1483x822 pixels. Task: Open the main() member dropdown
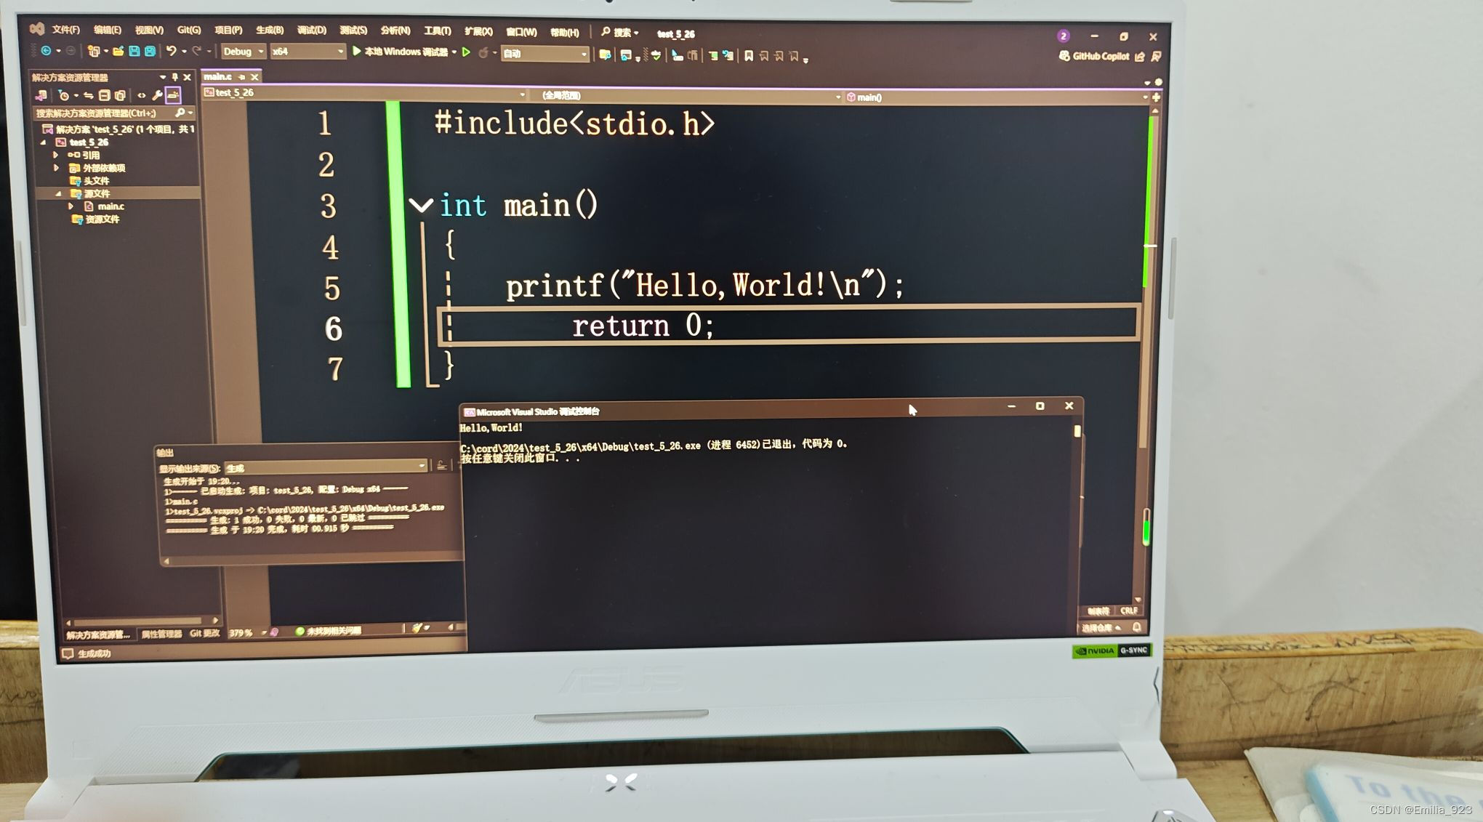[996, 97]
